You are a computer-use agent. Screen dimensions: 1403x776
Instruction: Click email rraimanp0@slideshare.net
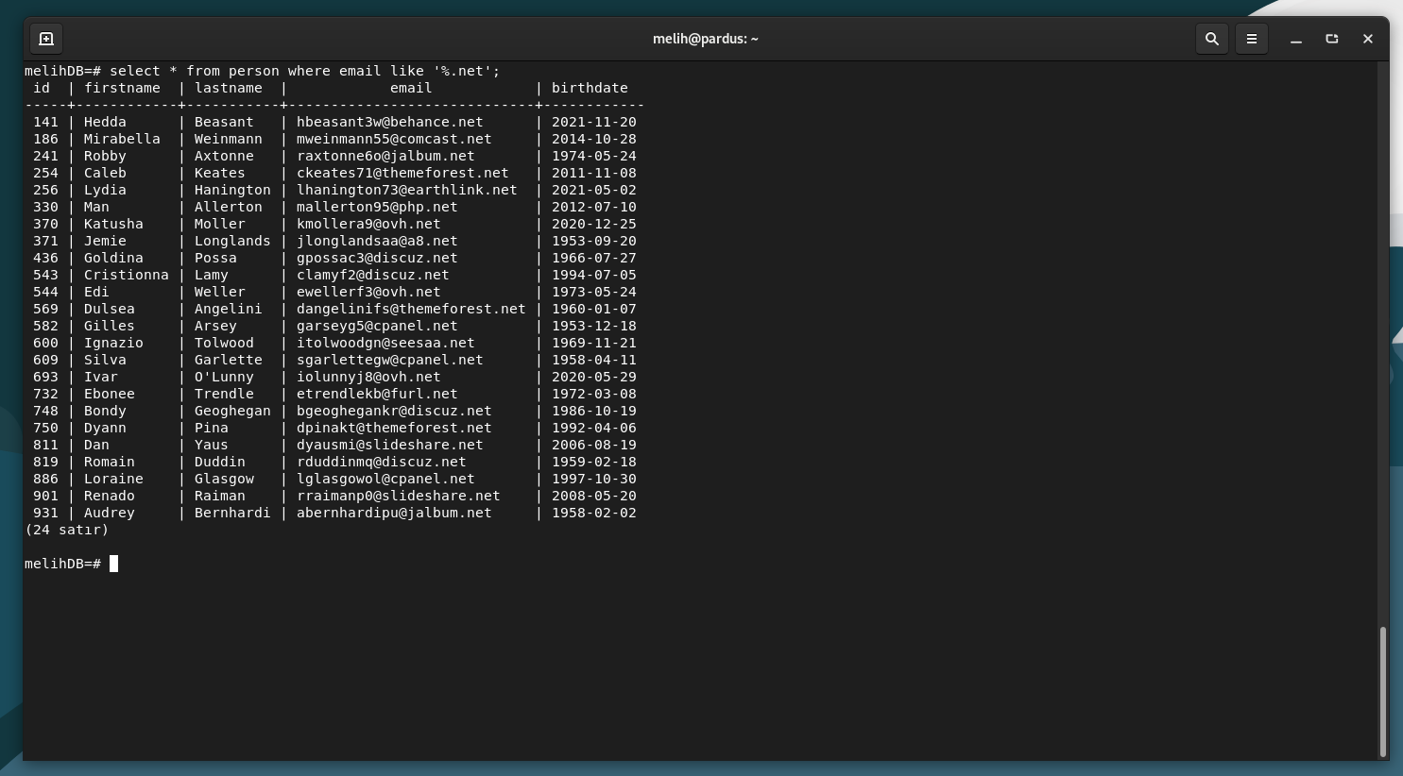(x=398, y=496)
